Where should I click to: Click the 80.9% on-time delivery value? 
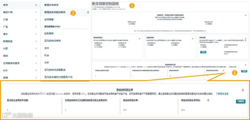(x=226, y=47)
